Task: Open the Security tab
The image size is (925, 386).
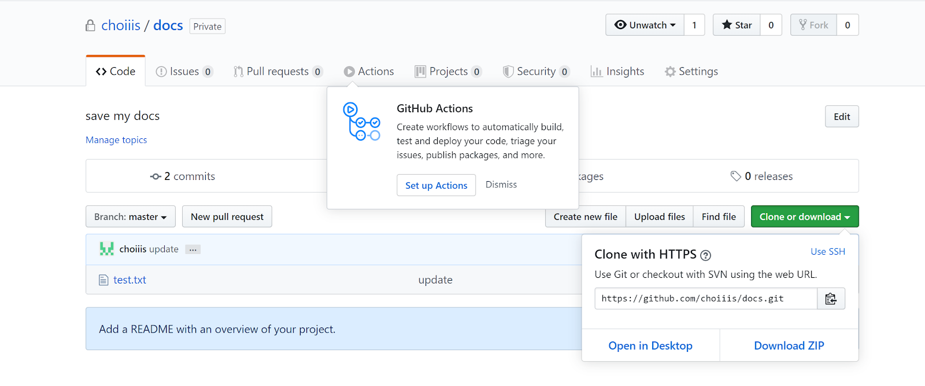Action: (x=536, y=71)
